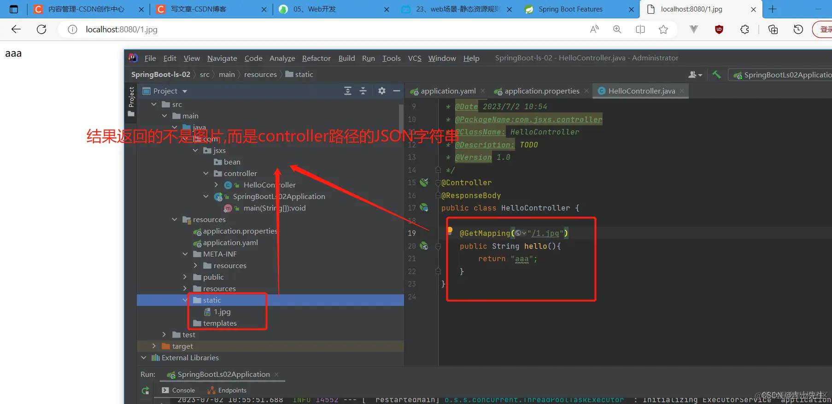Expand the HelloController node chevron
832x404 pixels.
(x=216, y=185)
